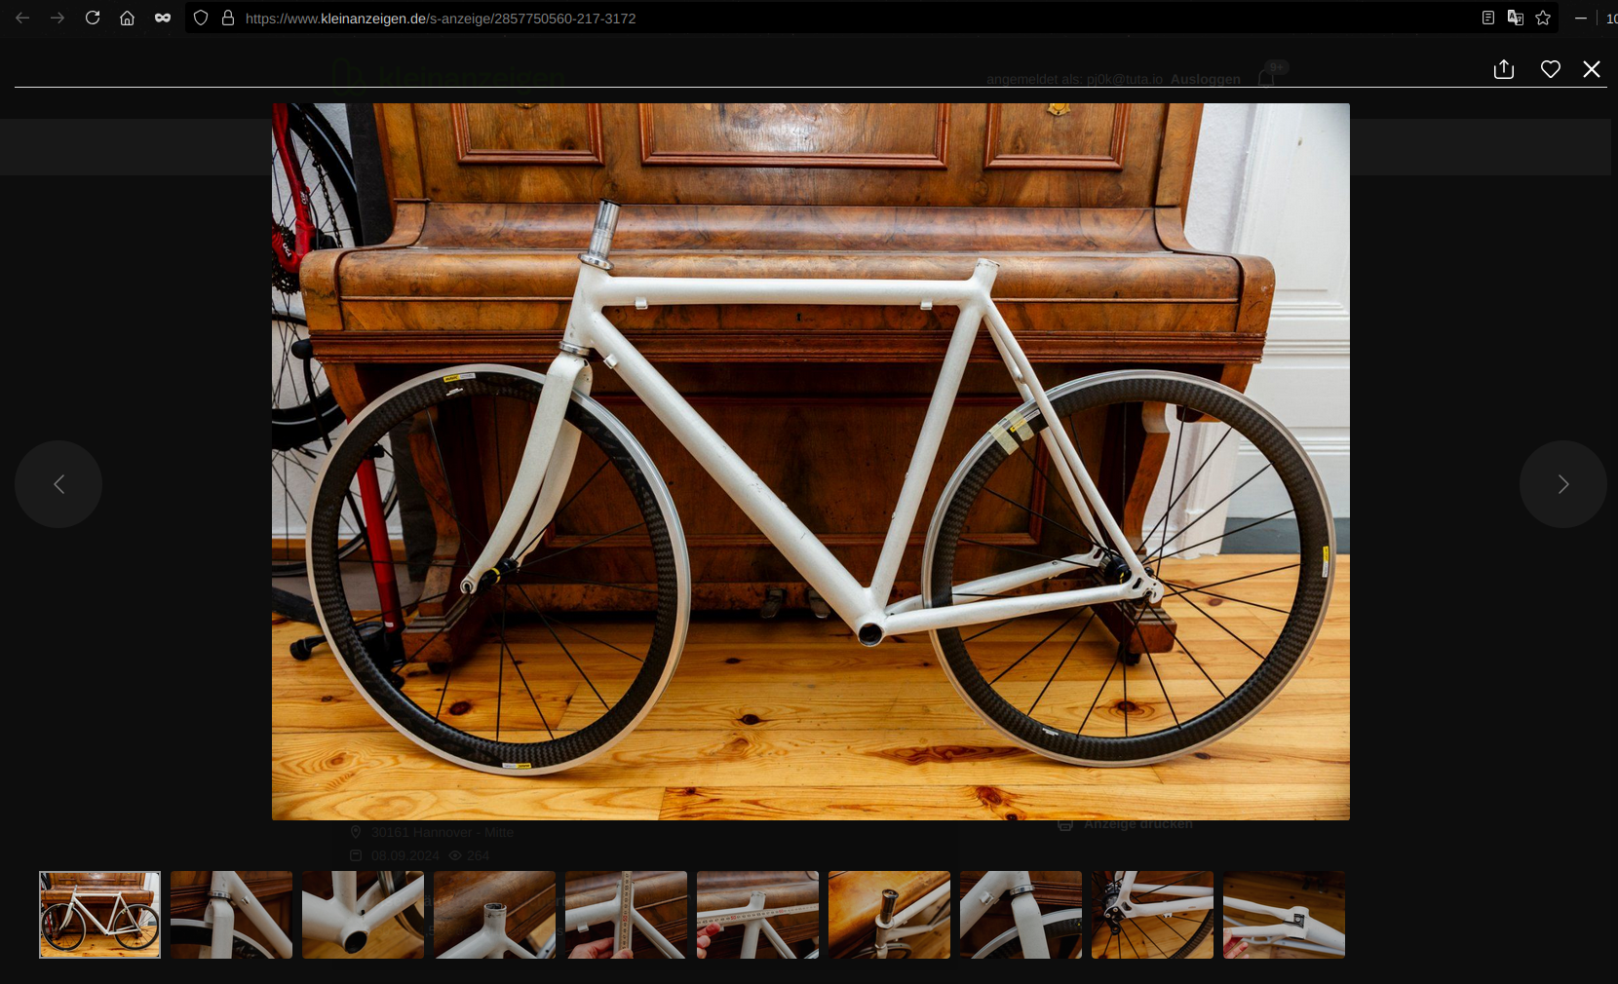Select third thumbnail showing bottom bracket
This screenshot has width=1618, height=984.
coord(363,915)
